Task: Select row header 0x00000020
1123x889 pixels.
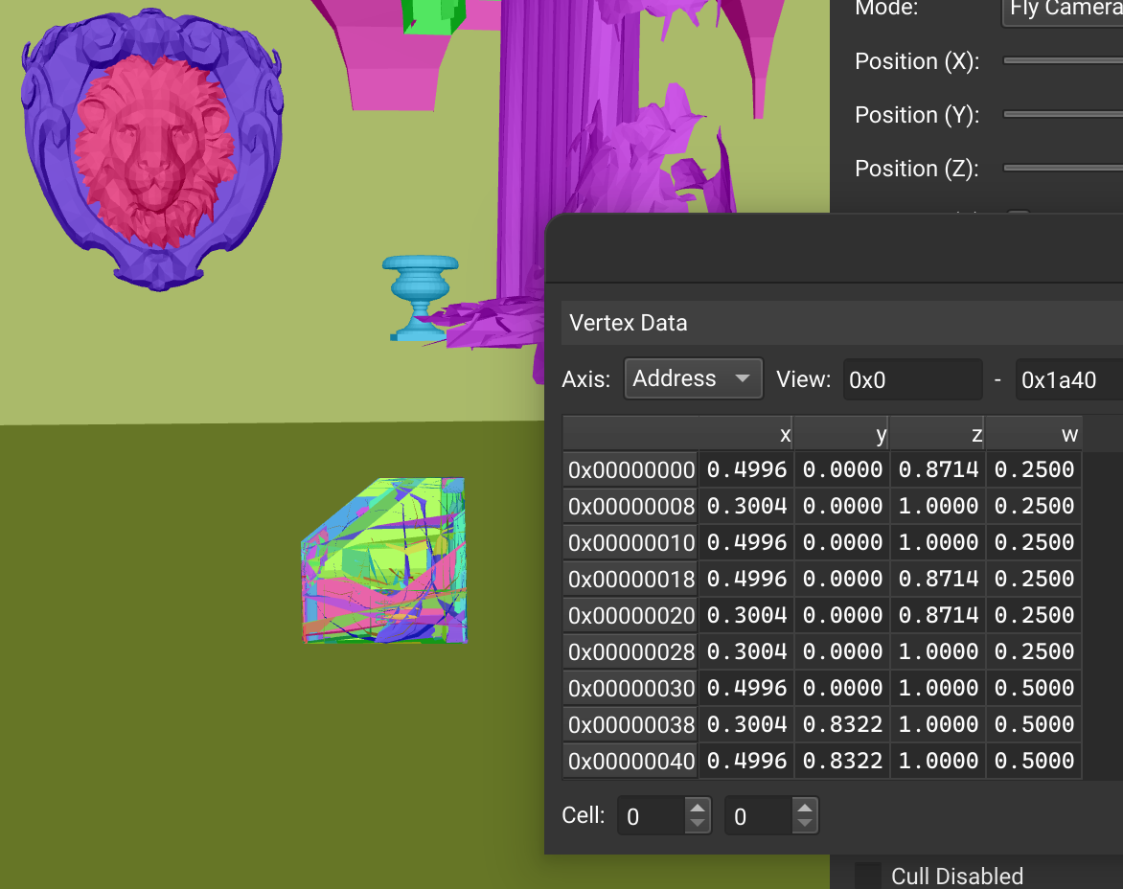Action: (x=630, y=616)
